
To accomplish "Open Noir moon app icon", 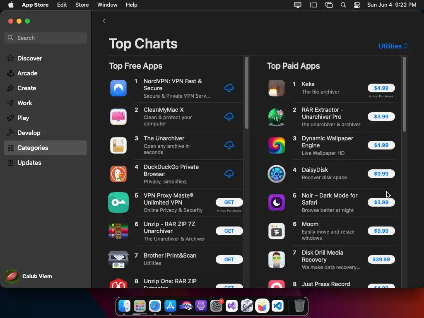I will [276, 202].
